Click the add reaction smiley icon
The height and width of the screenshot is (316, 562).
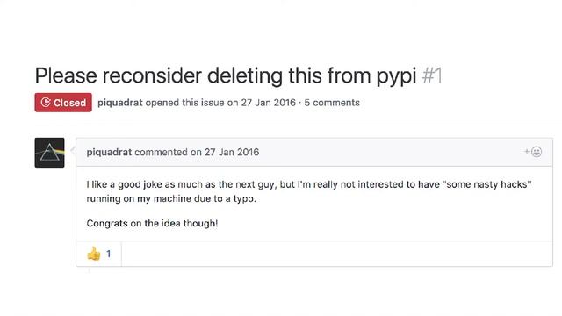[537, 152]
